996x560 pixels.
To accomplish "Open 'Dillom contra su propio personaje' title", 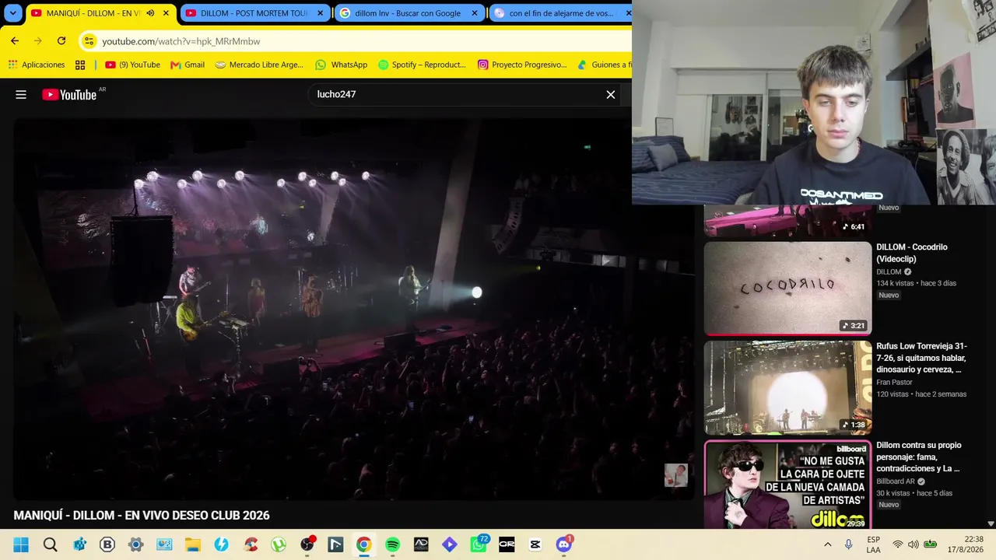I will [x=919, y=457].
